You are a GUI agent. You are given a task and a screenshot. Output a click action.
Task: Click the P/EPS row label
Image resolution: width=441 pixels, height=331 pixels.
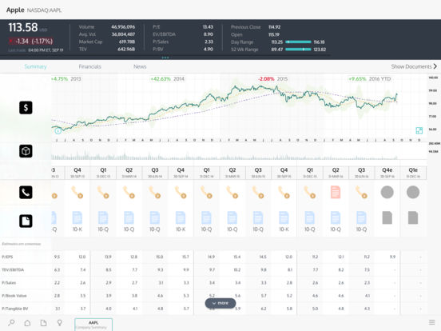tap(7, 257)
